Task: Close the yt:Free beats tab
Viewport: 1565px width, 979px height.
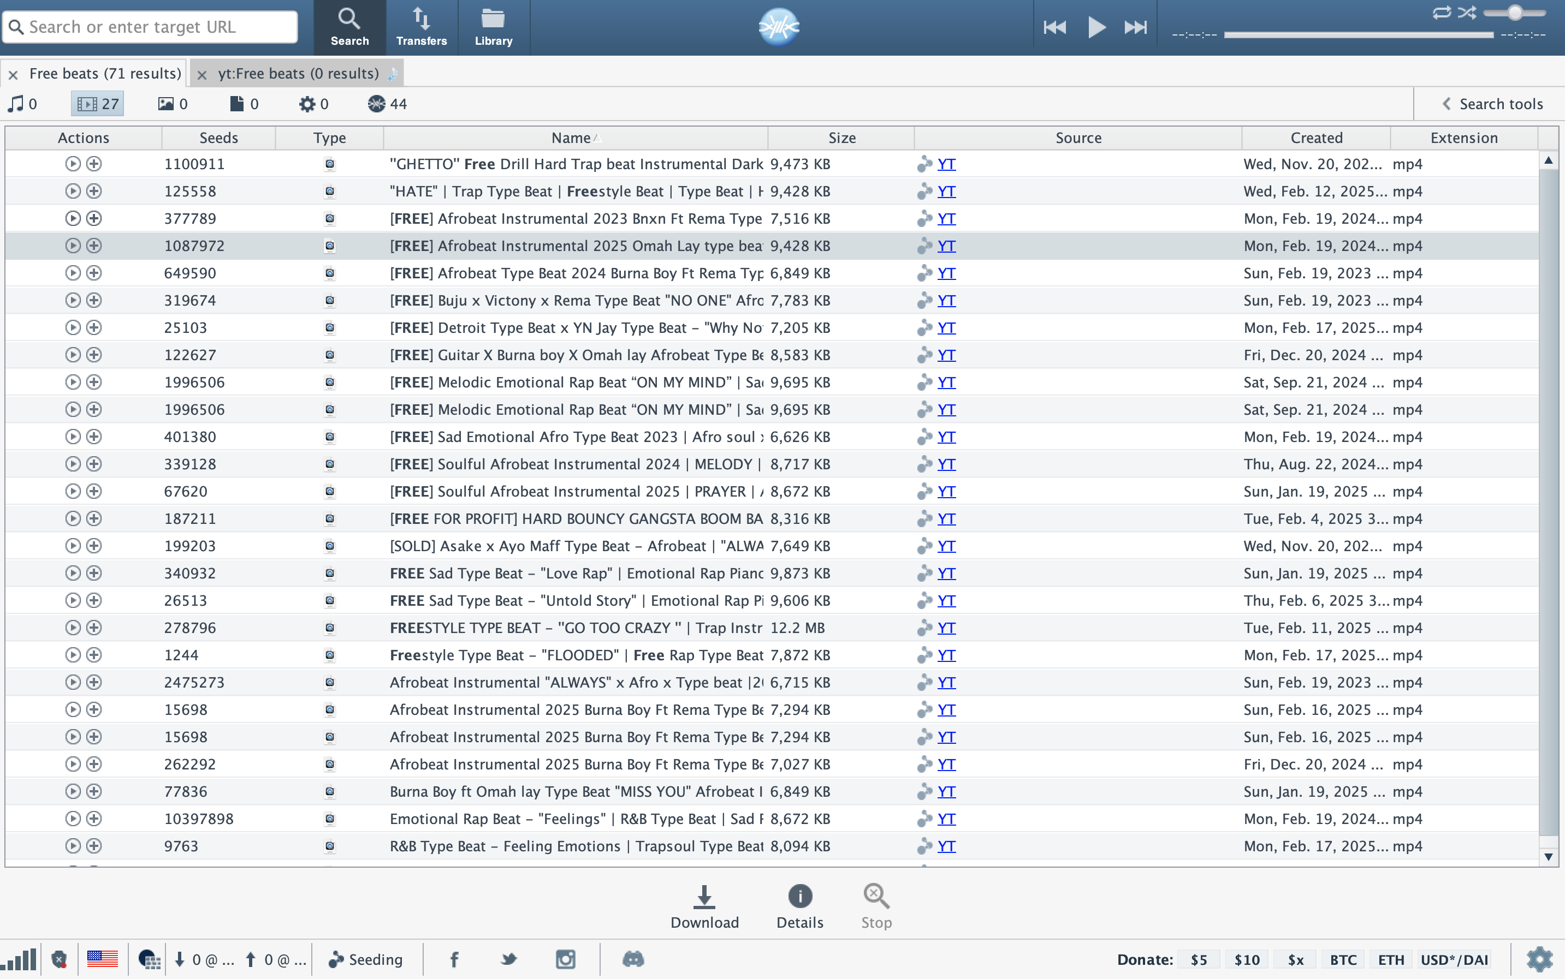Action: (202, 74)
